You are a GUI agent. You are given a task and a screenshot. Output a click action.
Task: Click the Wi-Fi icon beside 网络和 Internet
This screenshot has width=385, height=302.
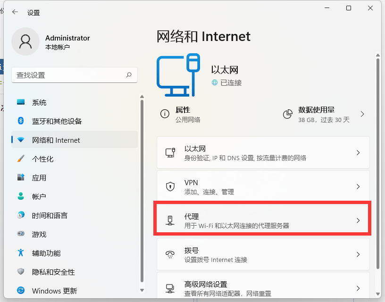click(x=21, y=140)
